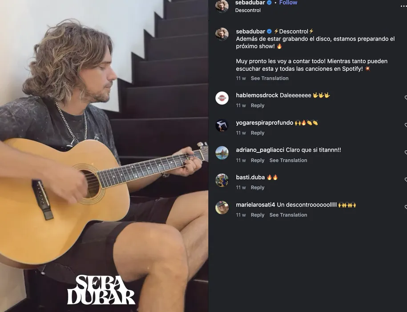Viewport: 407px width, 312px height.
Task: Like hablemosdrock's comment with heart
Action: pos(406,98)
